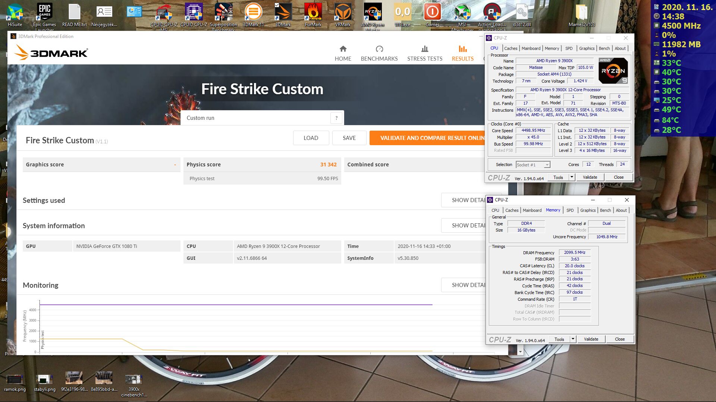716x402 pixels.
Task: Click the LOAD button
Action: 311,138
